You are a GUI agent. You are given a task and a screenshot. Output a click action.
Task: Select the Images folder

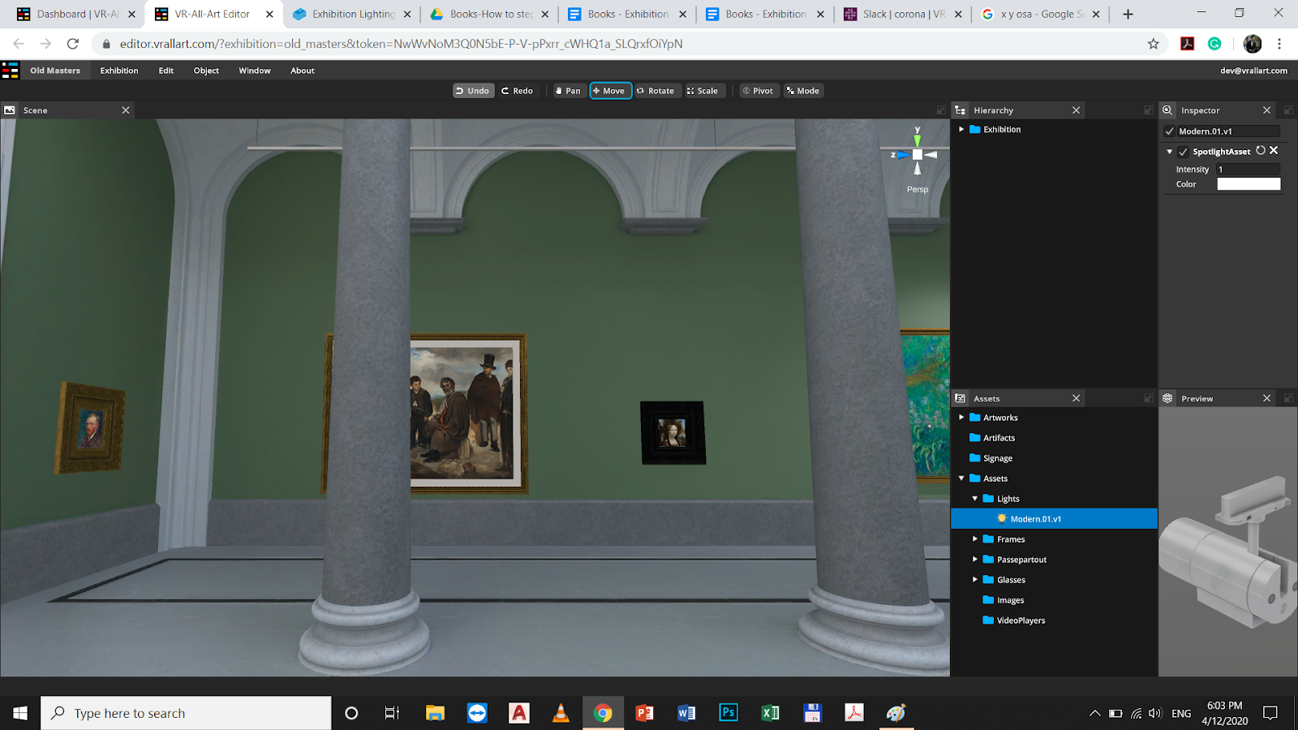(x=1004, y=600)
